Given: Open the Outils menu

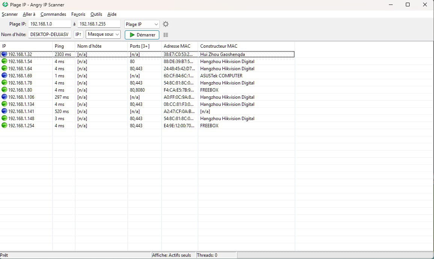Looking at the screenshot, I should pos(96,14).
